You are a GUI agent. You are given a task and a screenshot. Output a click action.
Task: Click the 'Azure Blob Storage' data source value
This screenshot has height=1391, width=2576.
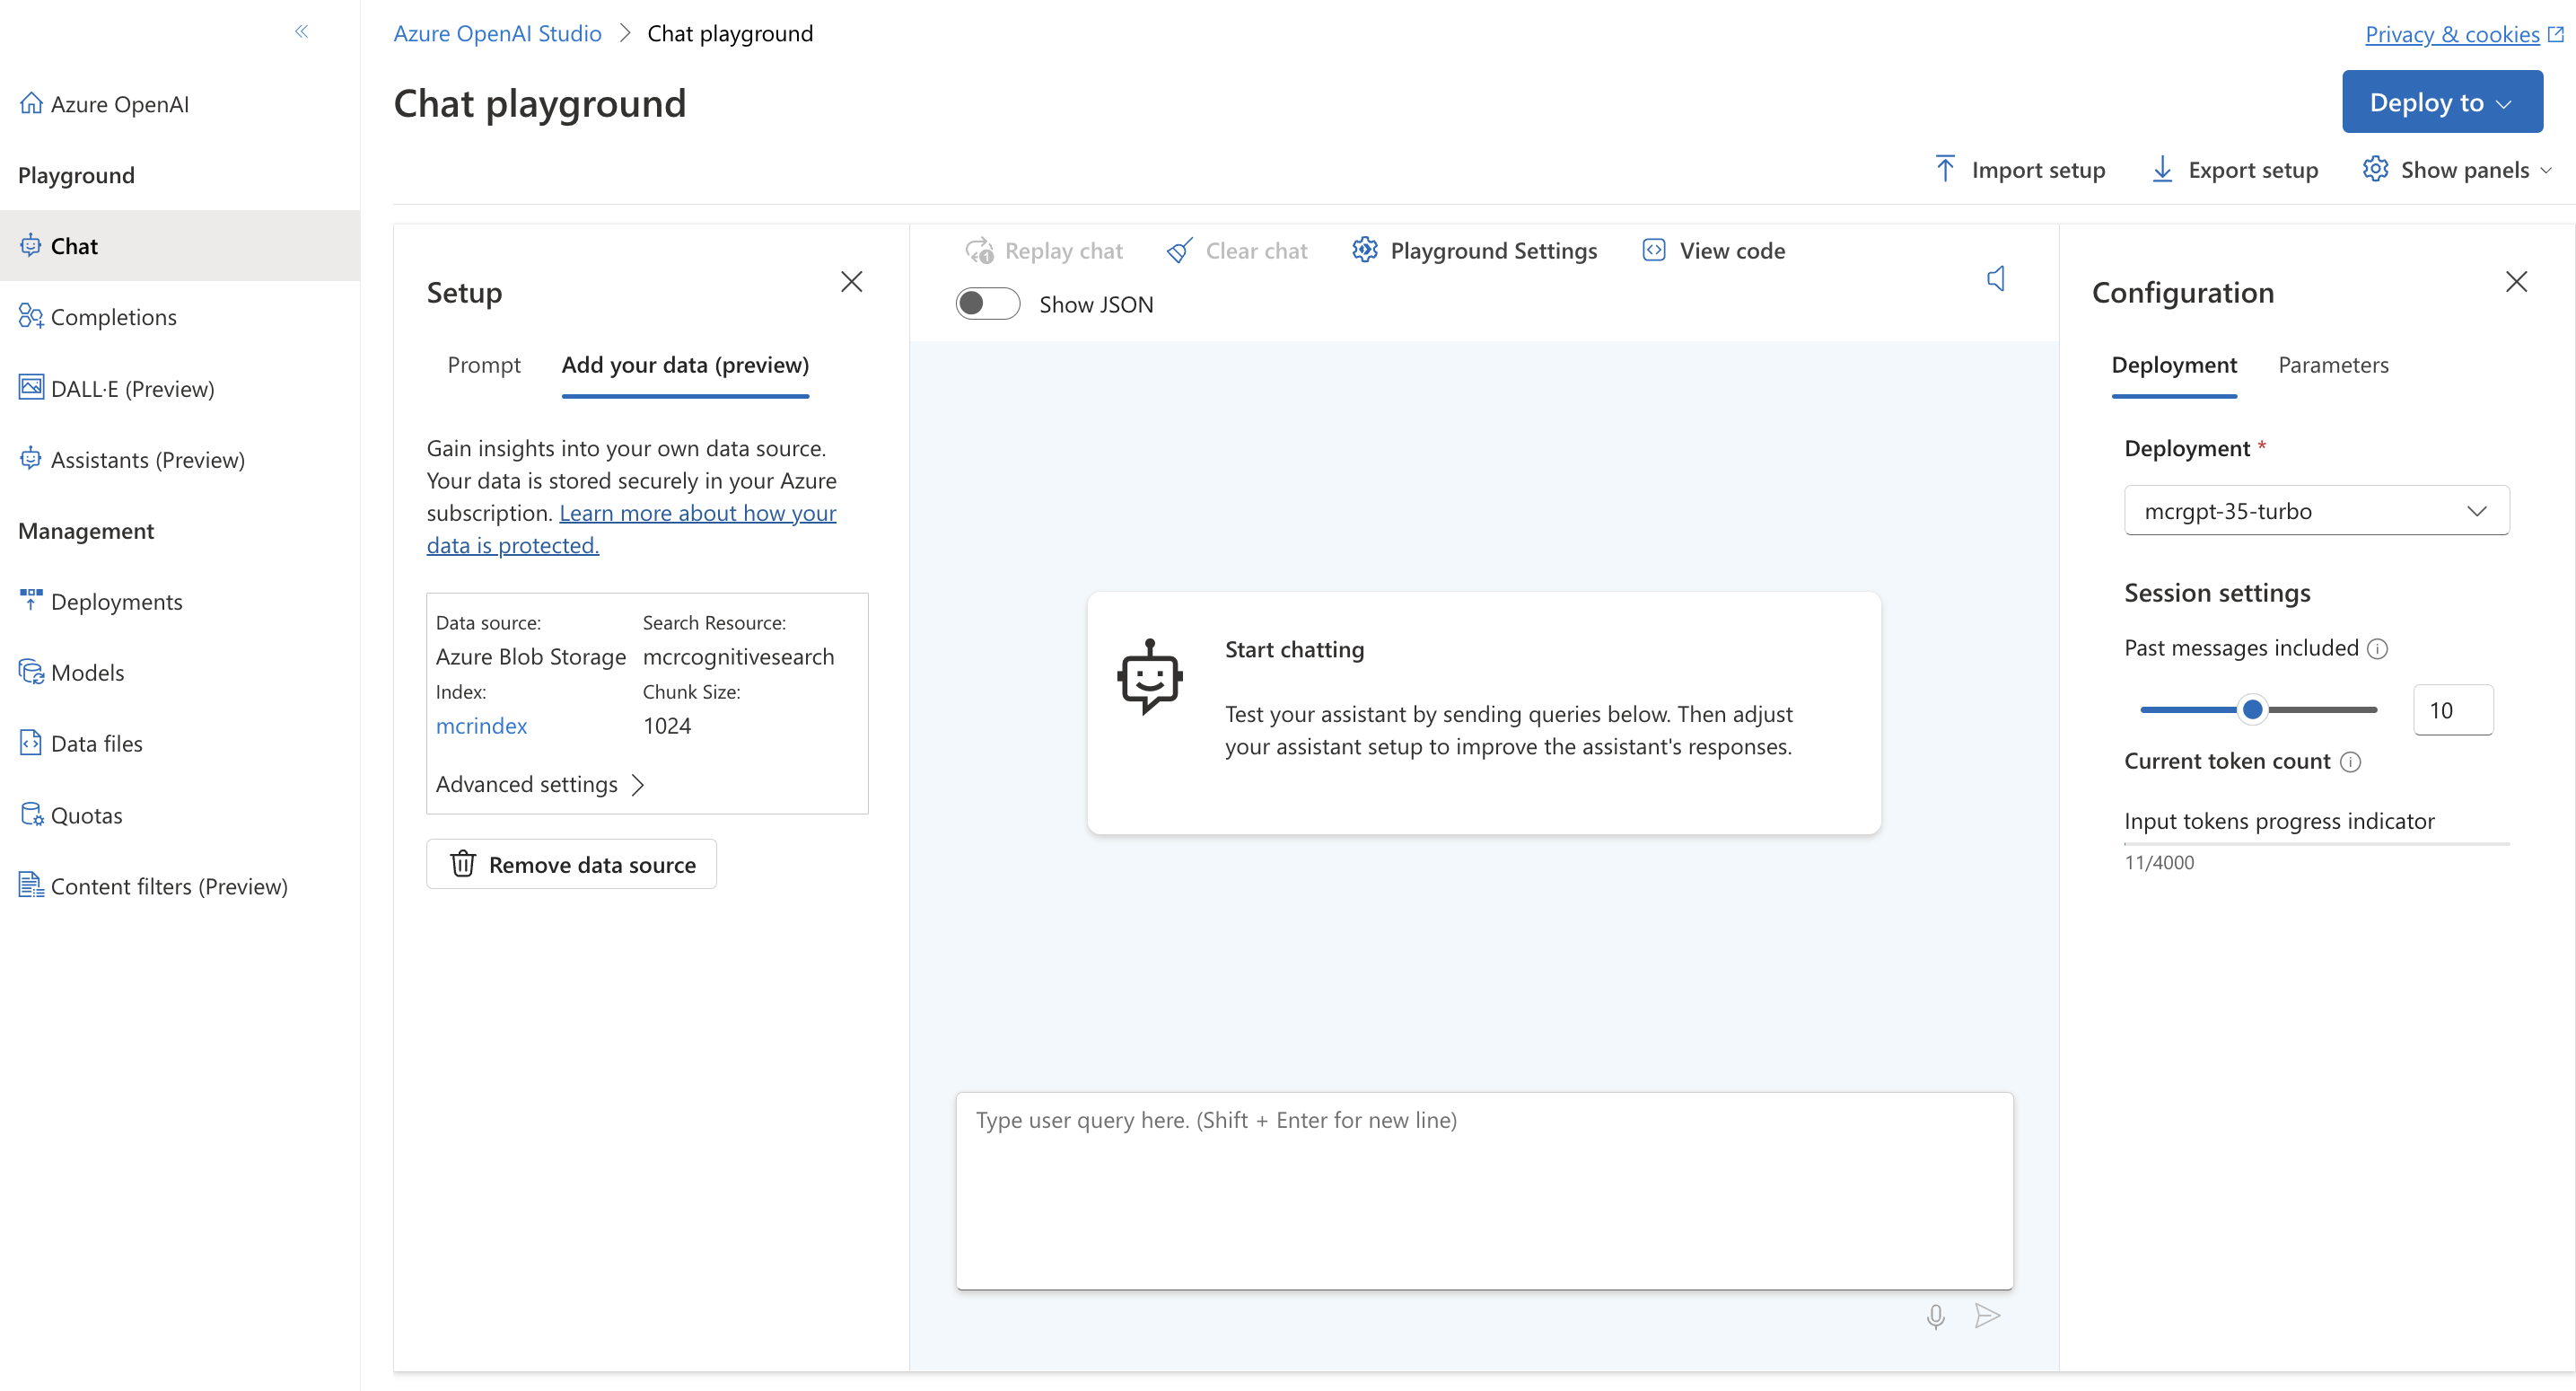click(x=531, y=656)
